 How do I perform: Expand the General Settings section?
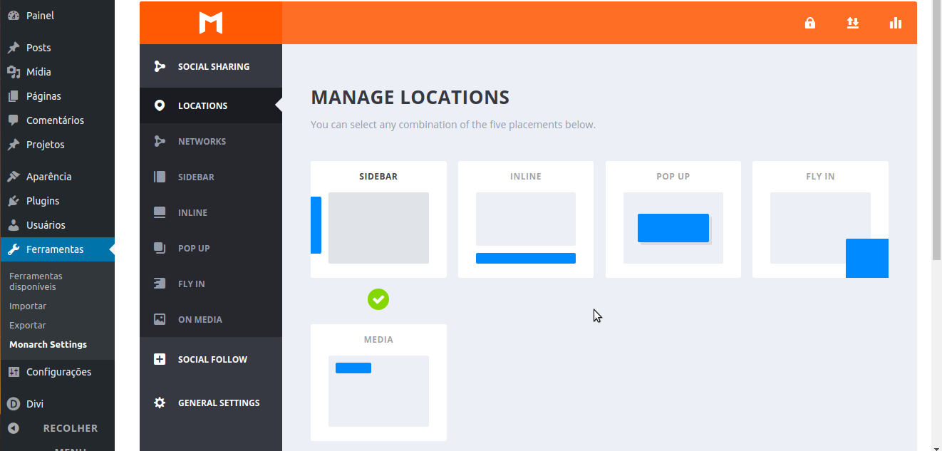coord(218,403)
